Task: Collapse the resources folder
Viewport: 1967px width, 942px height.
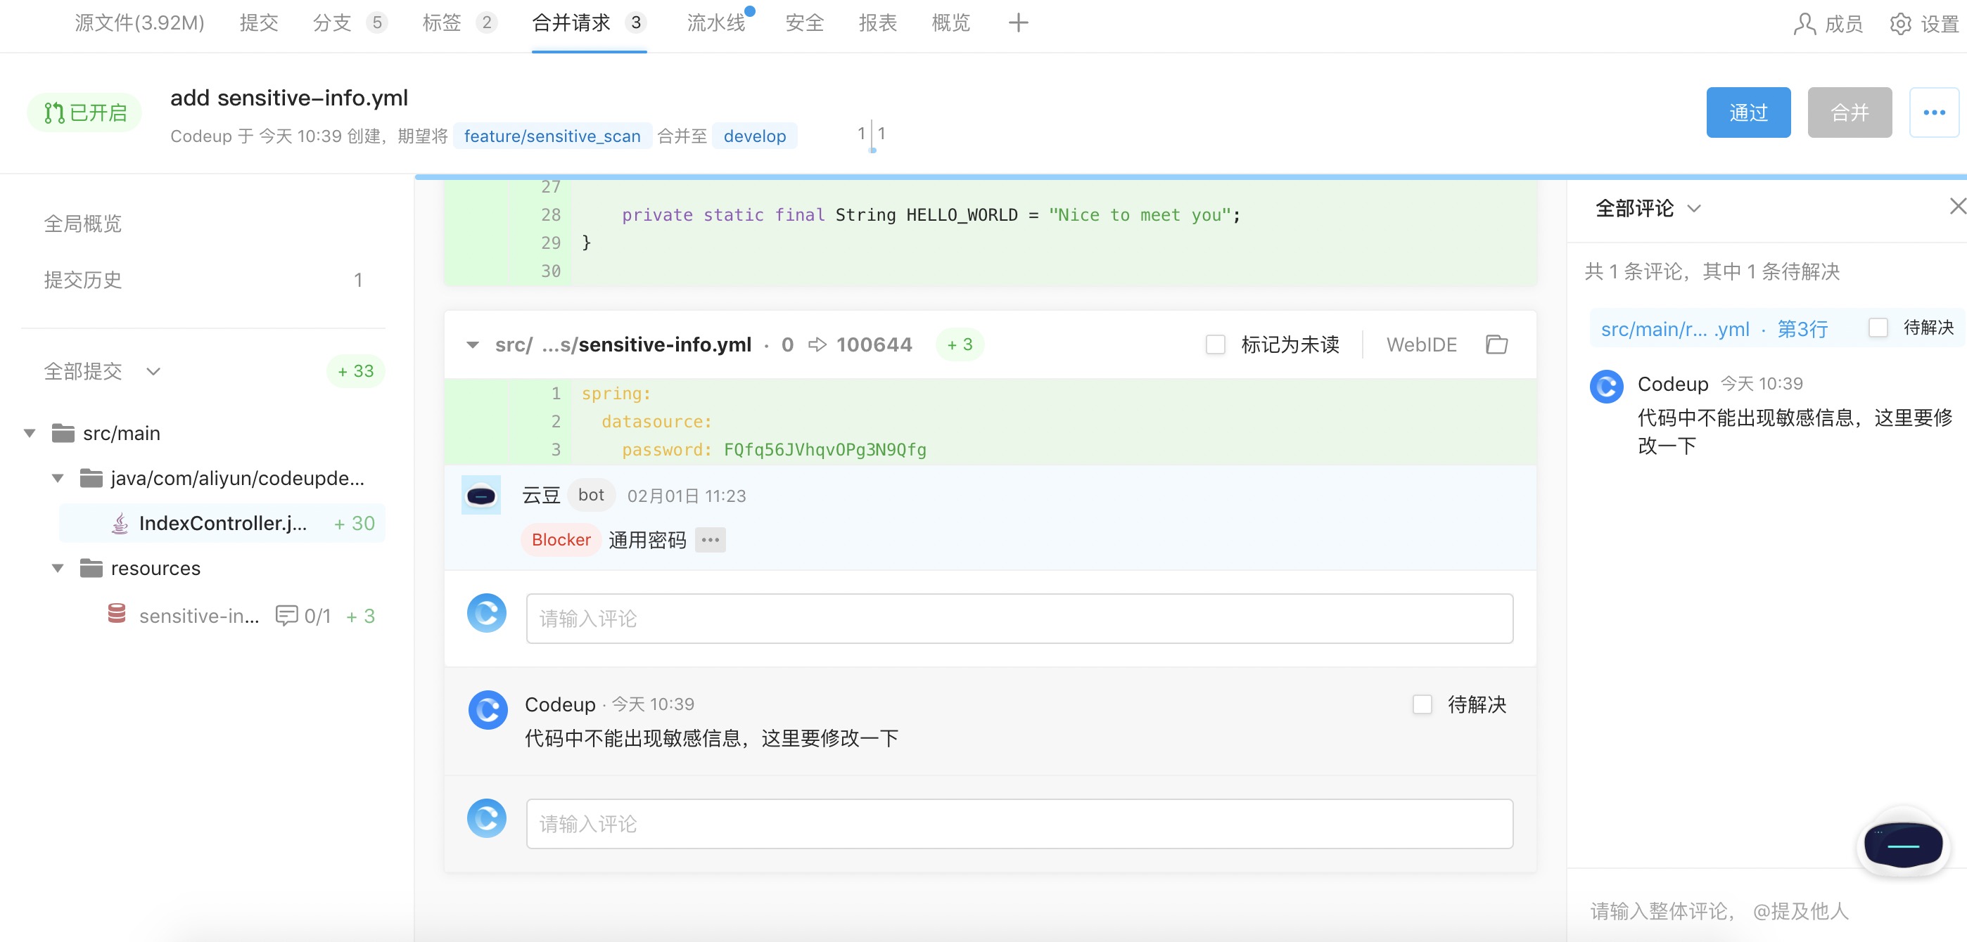Action: [58, 568]
